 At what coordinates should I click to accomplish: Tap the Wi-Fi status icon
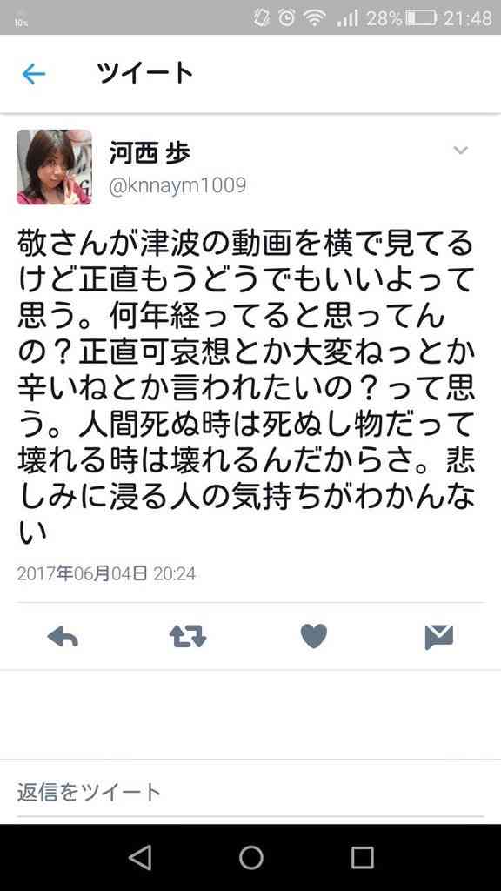click(314, 18)
